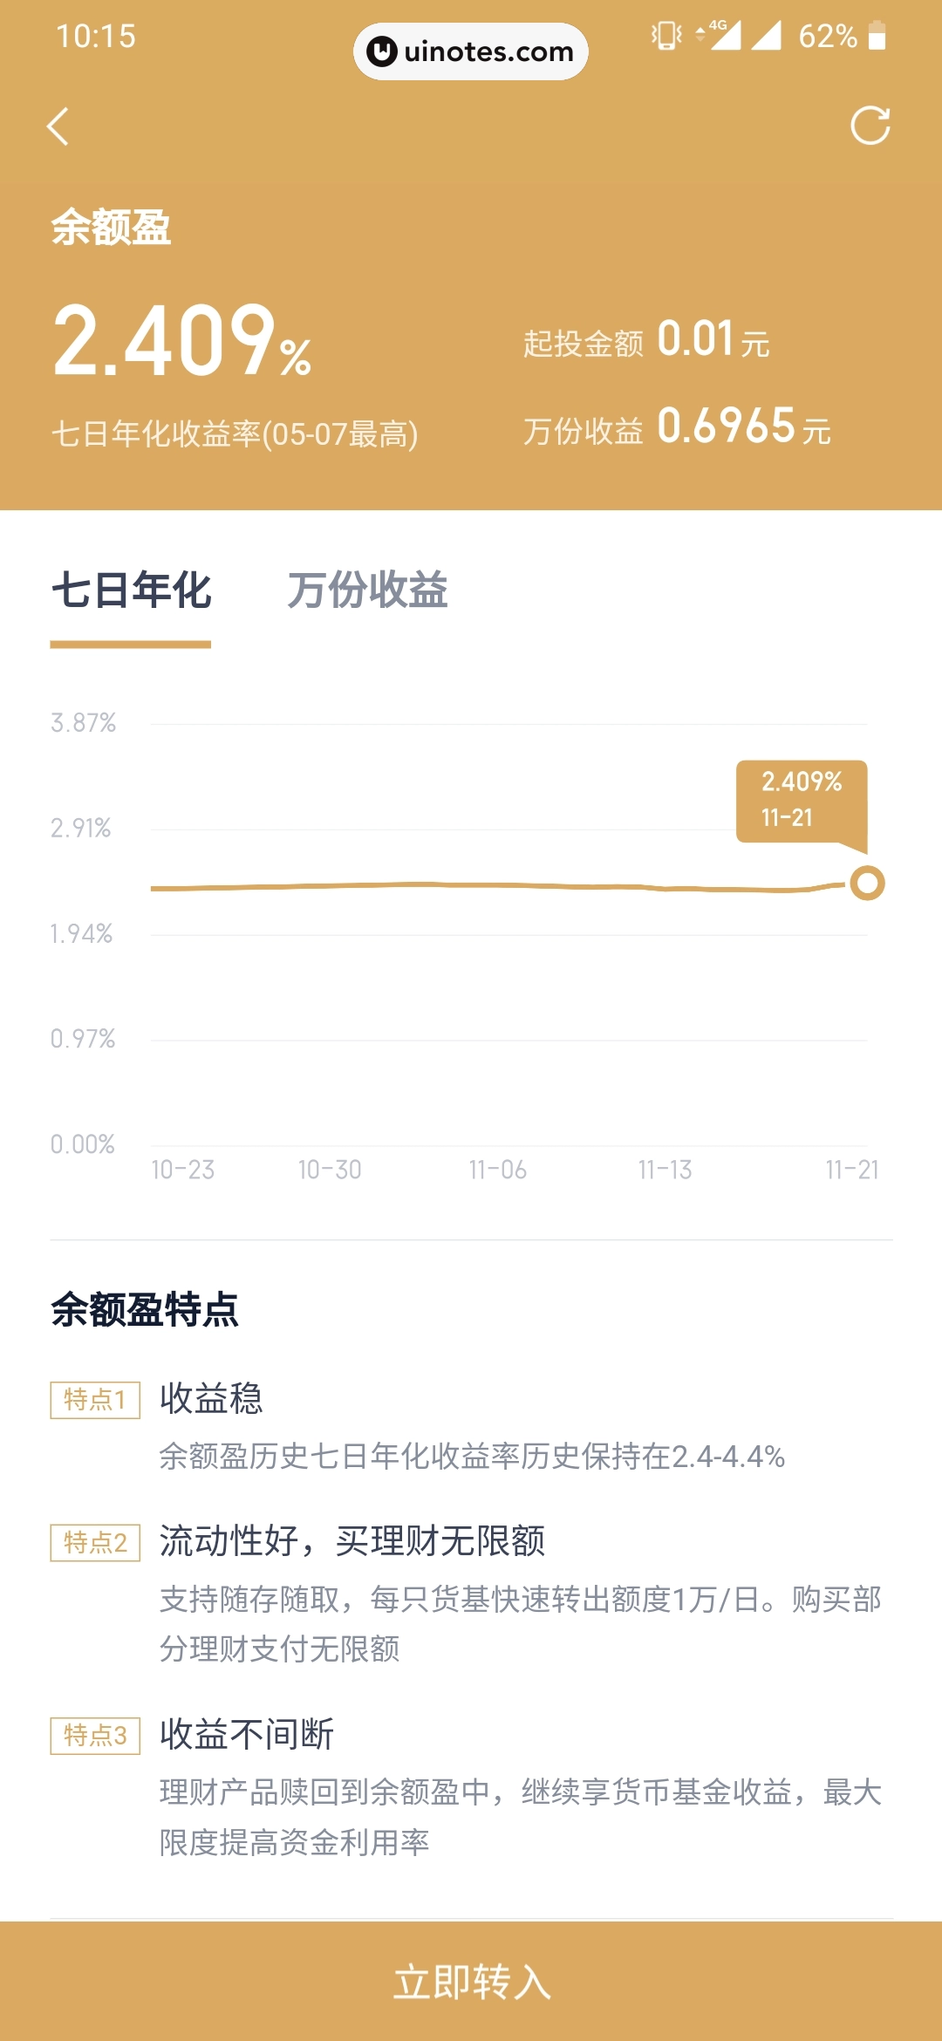Tap the 特点1 tag badge

click(95, 1400)
